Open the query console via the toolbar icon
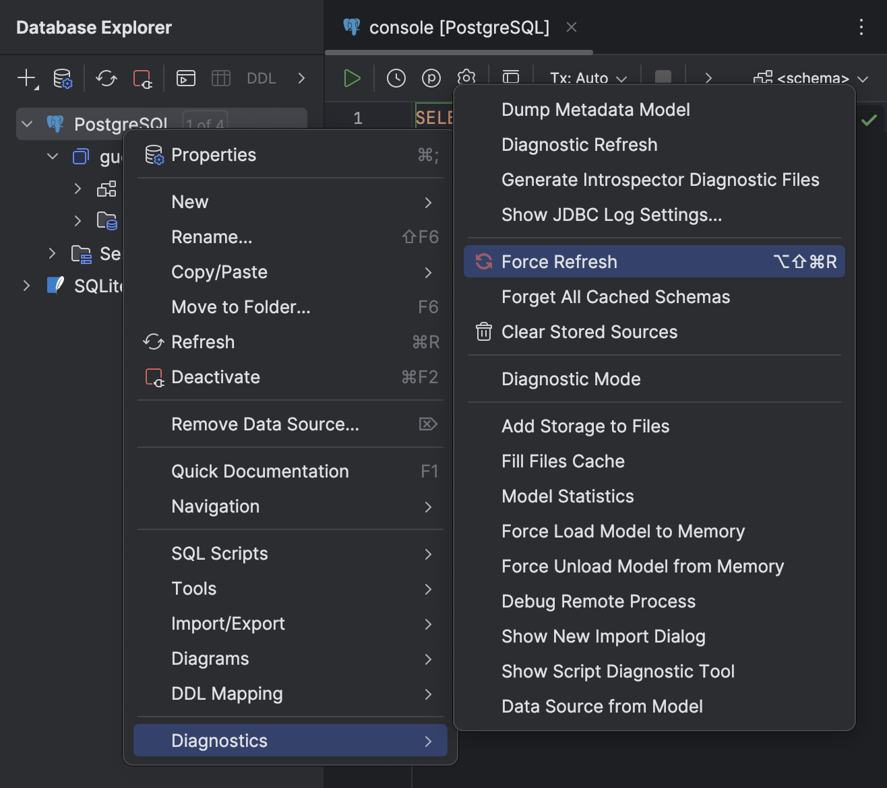This screenshot has height=788, width=887. 185,78
